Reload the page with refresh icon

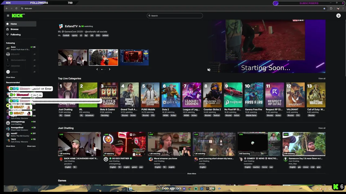[x=16, y=8]
